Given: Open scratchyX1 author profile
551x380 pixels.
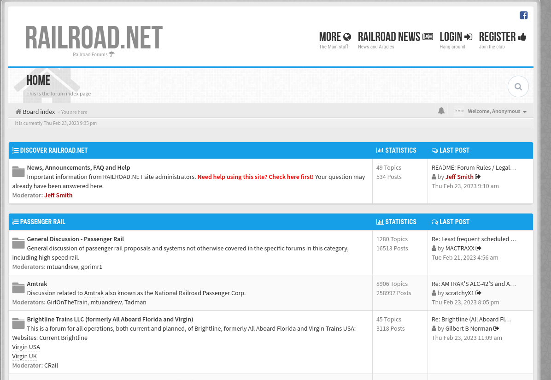Looking at the screenshot, I should (x=460, y=293).
